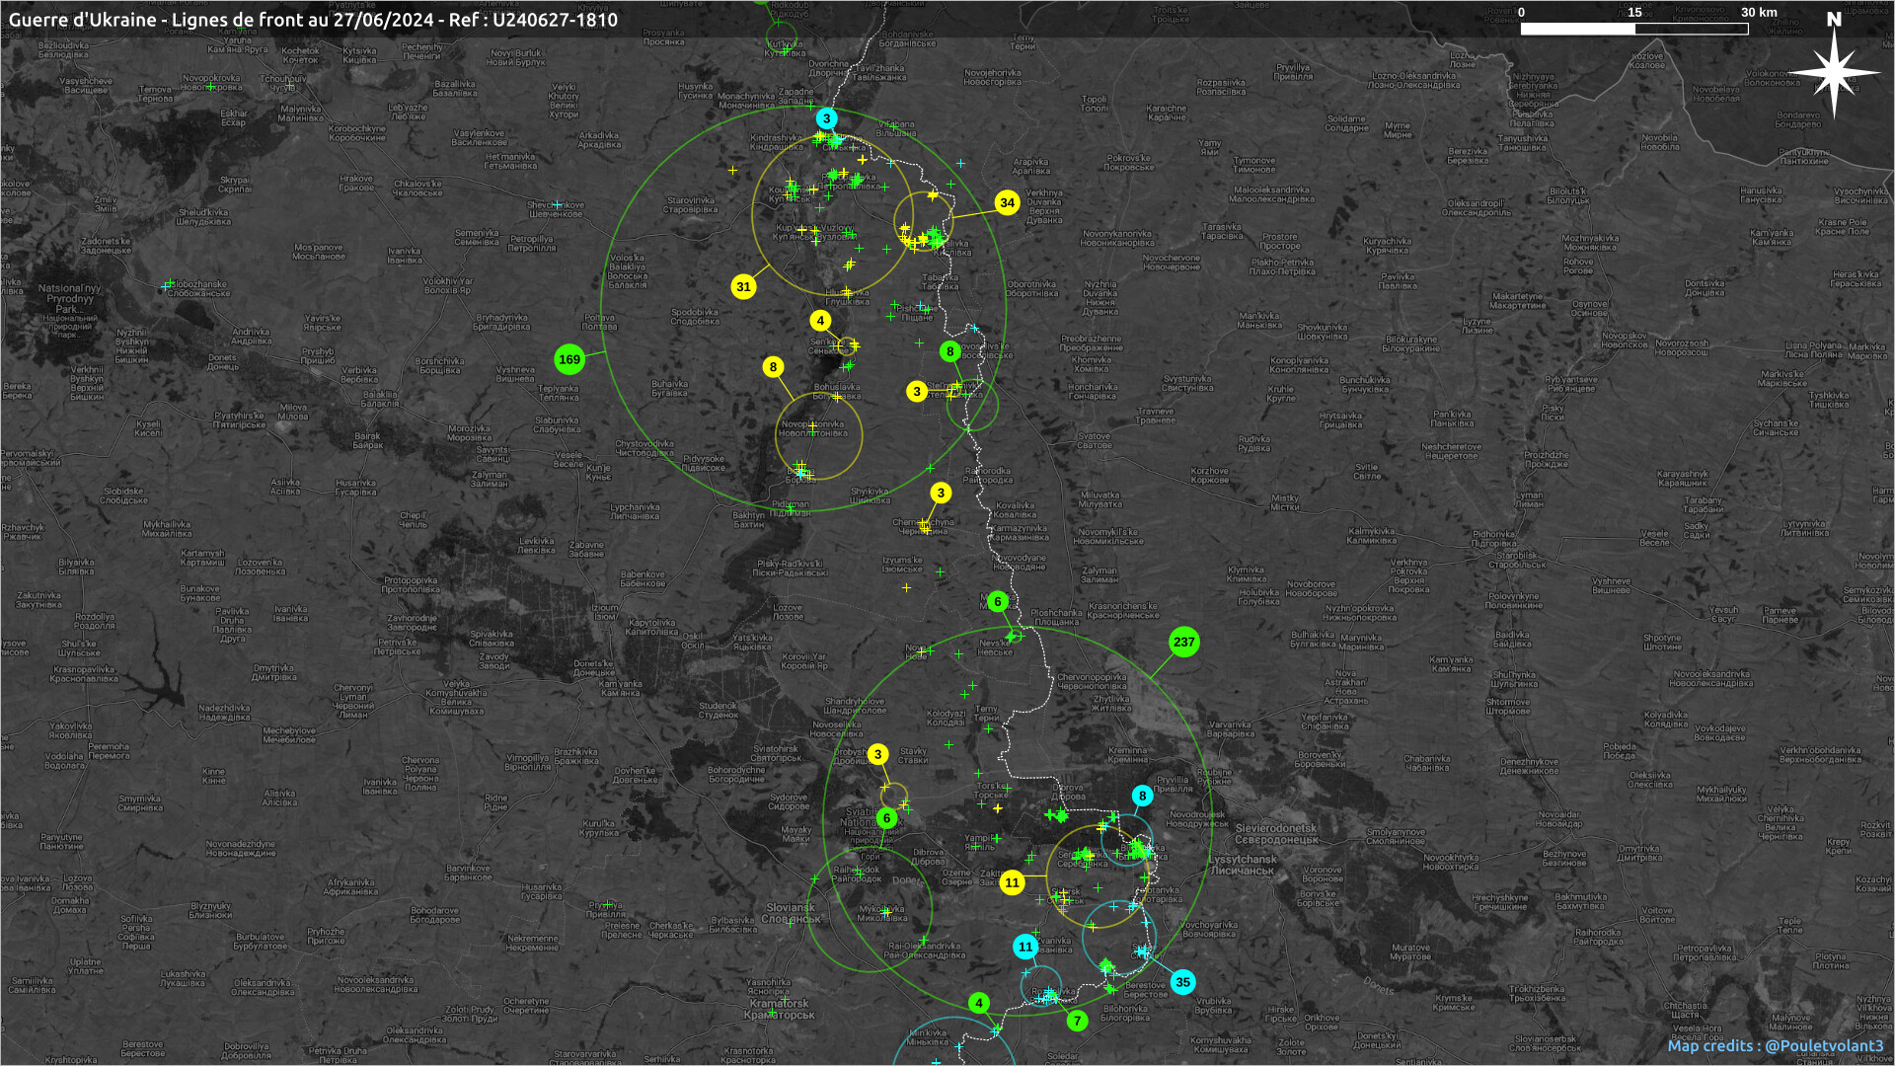This screenshot has height=1066, width=1895.
Task: Click the green 169 cluster marker
Action: pyautogui.click(x=569, y=359)
